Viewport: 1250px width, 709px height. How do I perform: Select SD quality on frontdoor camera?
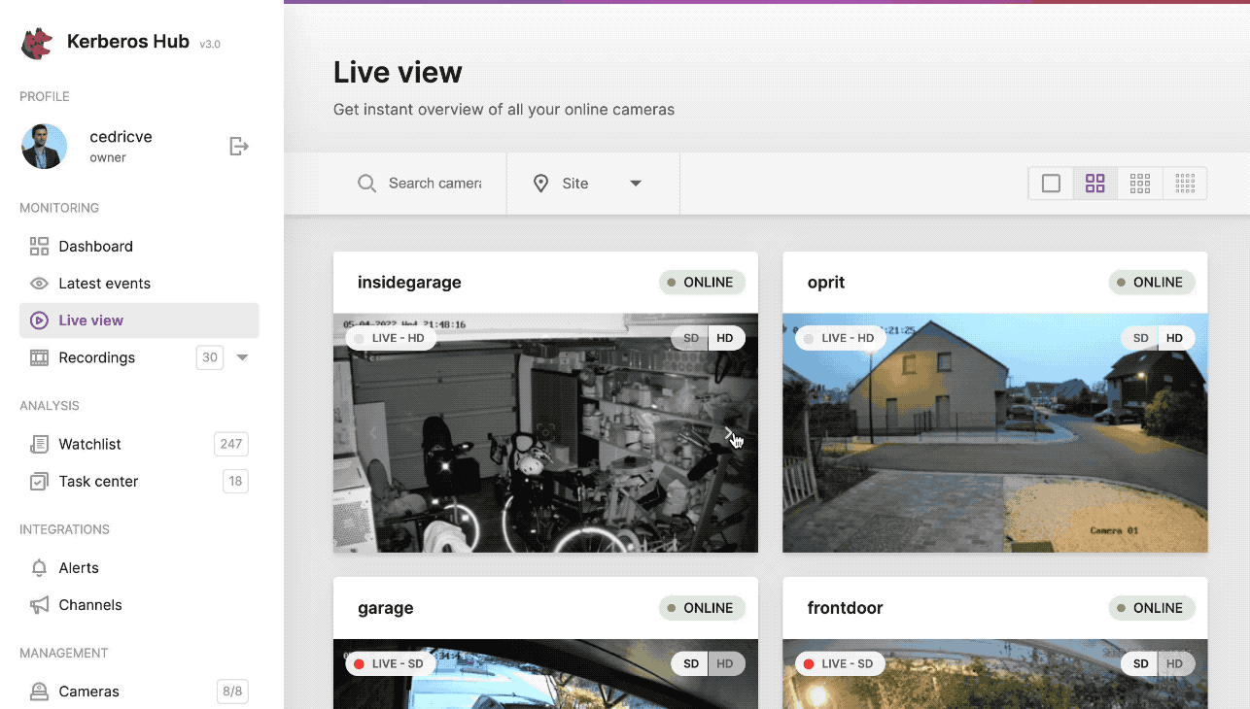point(1140,664)
